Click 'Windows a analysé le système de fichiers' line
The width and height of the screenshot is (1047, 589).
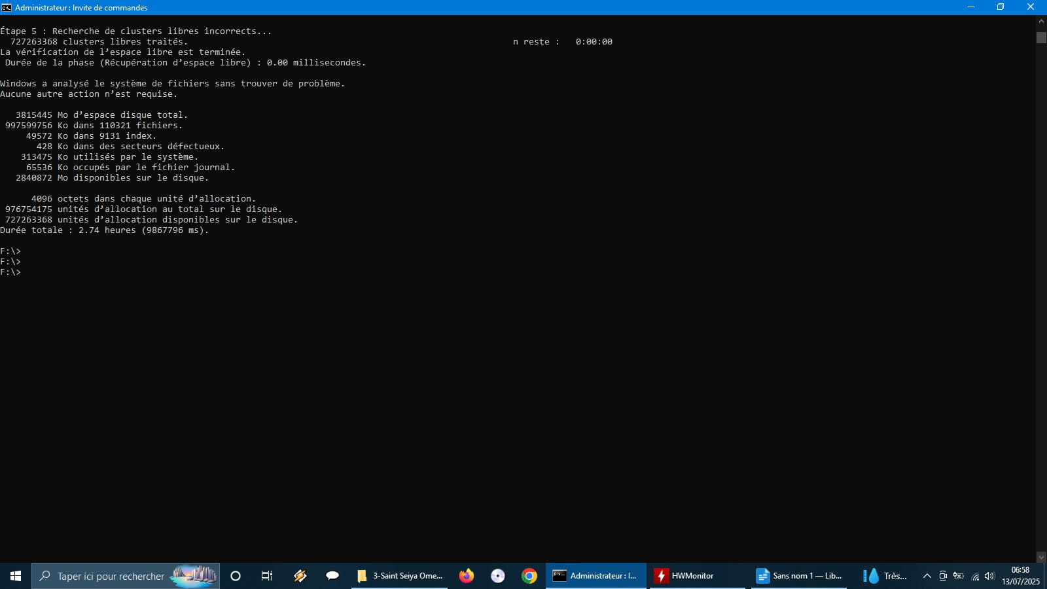[172, 84]
